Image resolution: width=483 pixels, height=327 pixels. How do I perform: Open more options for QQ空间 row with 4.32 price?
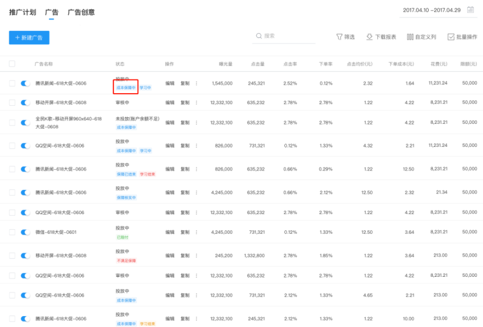point(196,146)
